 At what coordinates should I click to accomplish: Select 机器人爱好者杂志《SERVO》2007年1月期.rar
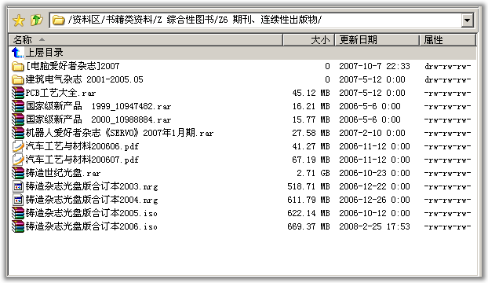point(119,133)
